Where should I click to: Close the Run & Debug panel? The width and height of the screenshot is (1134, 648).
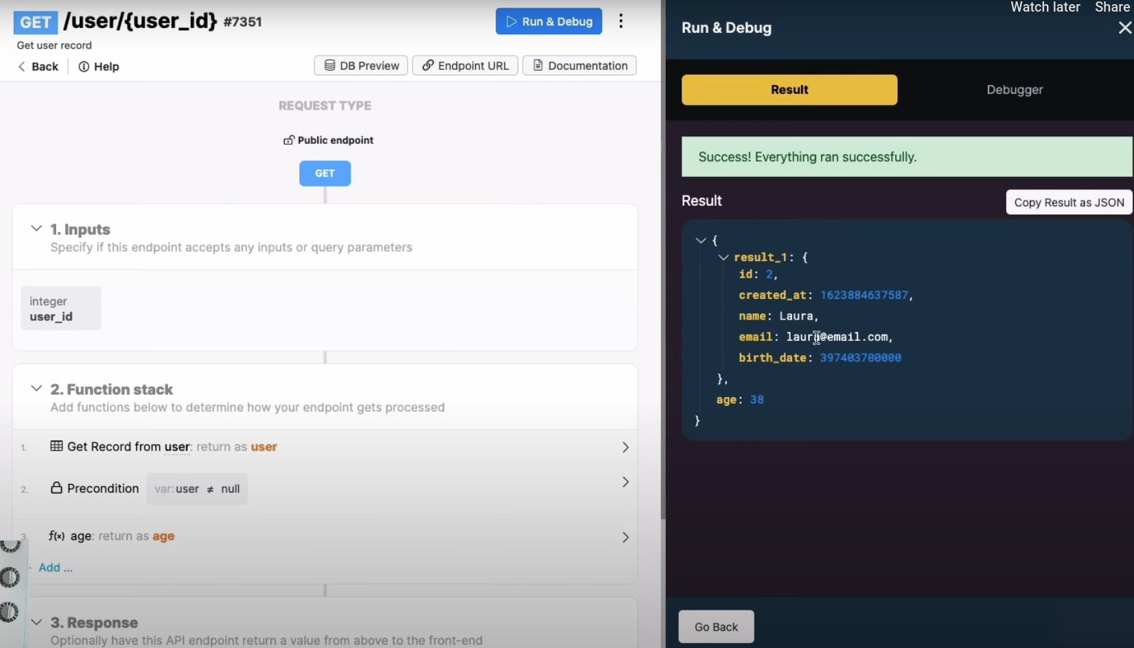(1124, 28)
